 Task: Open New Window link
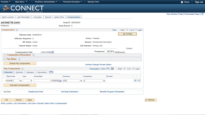(x=172, y=14)
